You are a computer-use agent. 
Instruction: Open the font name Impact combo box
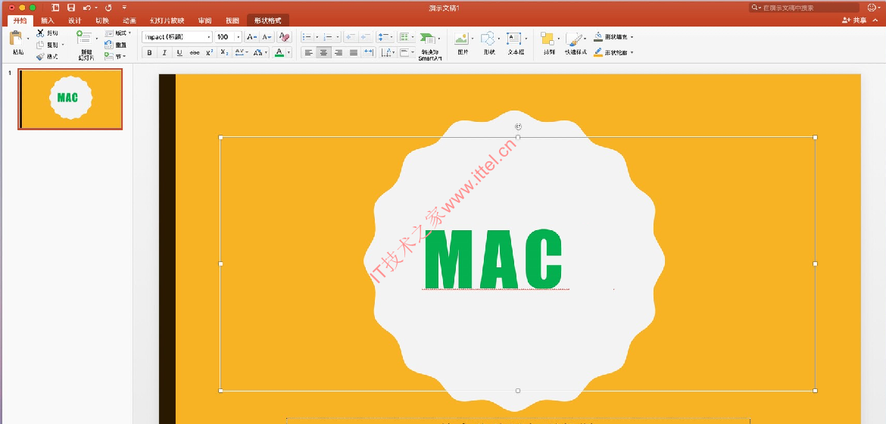coord(177,37)
